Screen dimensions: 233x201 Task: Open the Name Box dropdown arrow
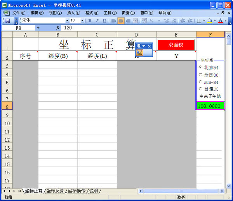click(38, 28)
